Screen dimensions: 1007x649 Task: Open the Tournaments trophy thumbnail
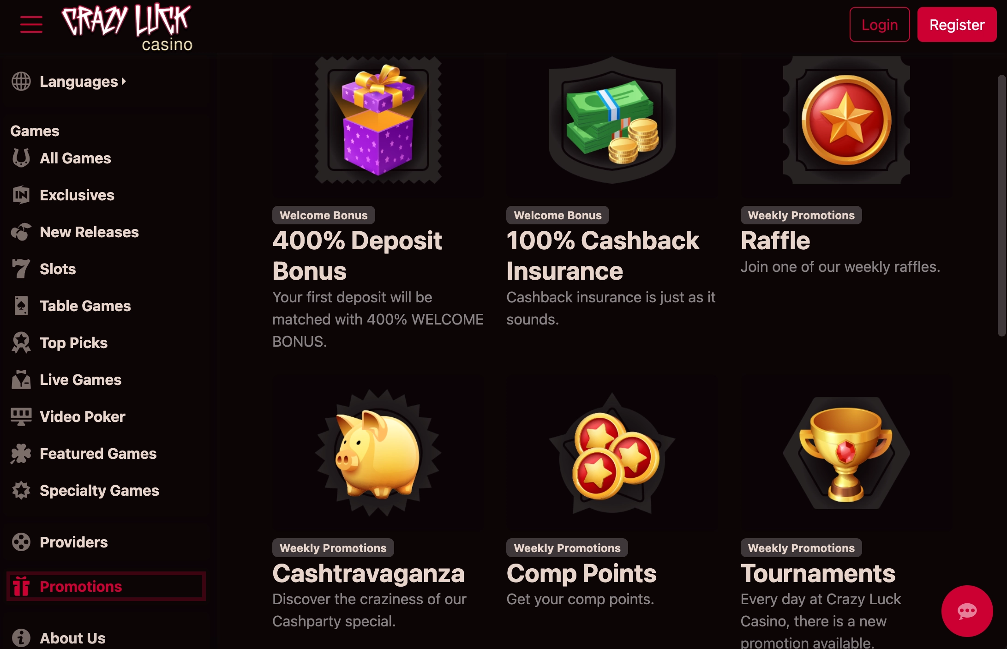[x=846, y=452]
